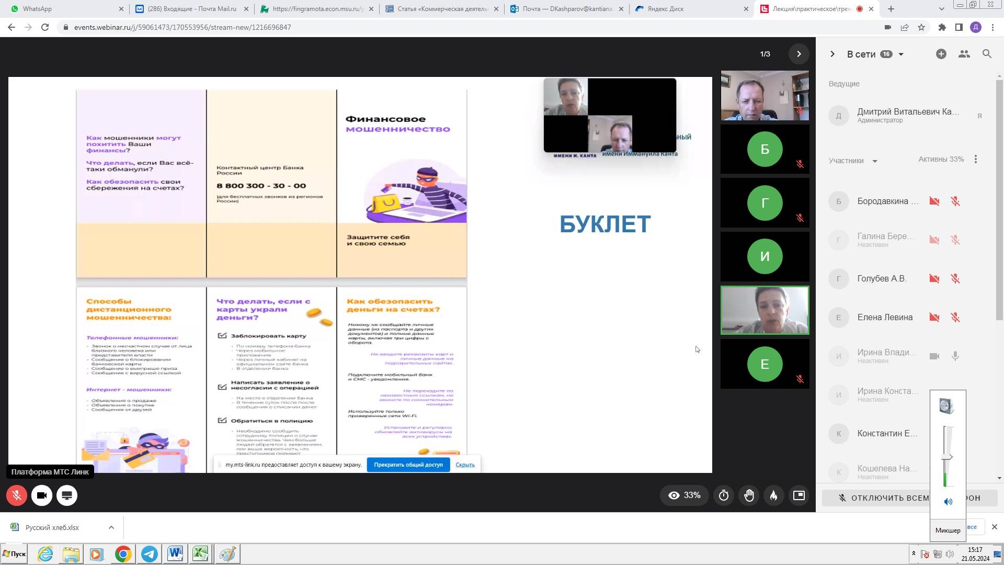Open the screen sharing monitor button

pos(67,495)
